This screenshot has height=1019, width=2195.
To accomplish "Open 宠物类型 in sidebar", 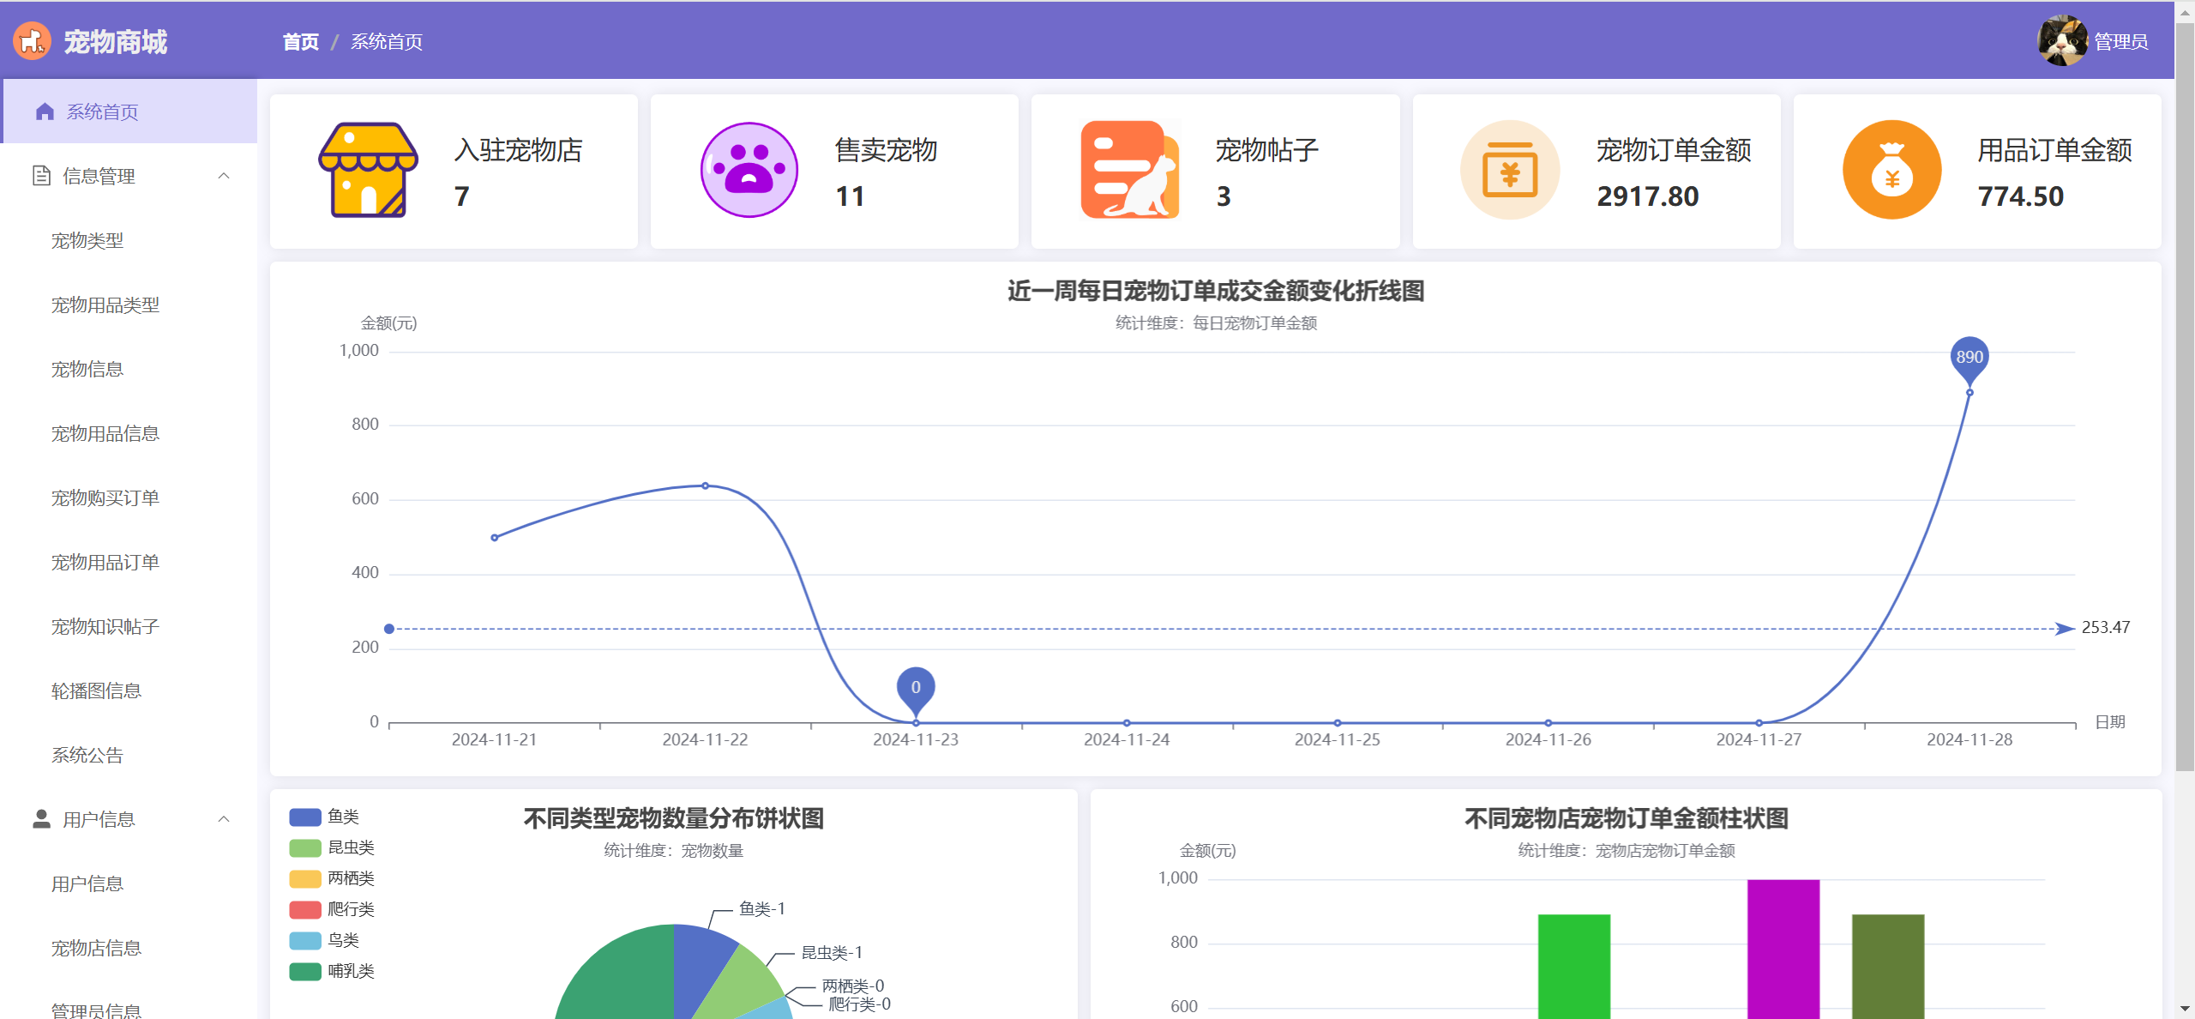I will tap(87, 240).
